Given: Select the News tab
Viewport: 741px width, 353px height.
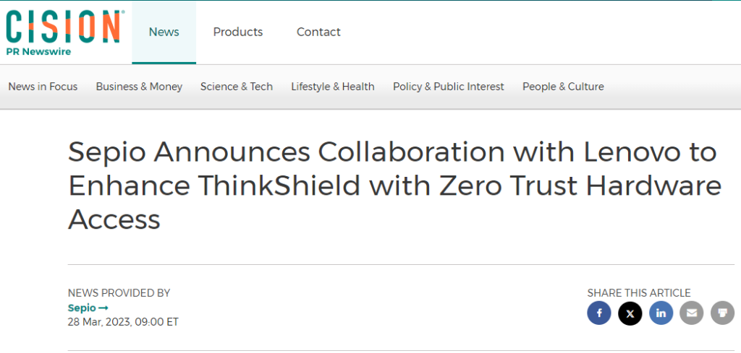Looking at the screenshot, I should tap(164, 32).
